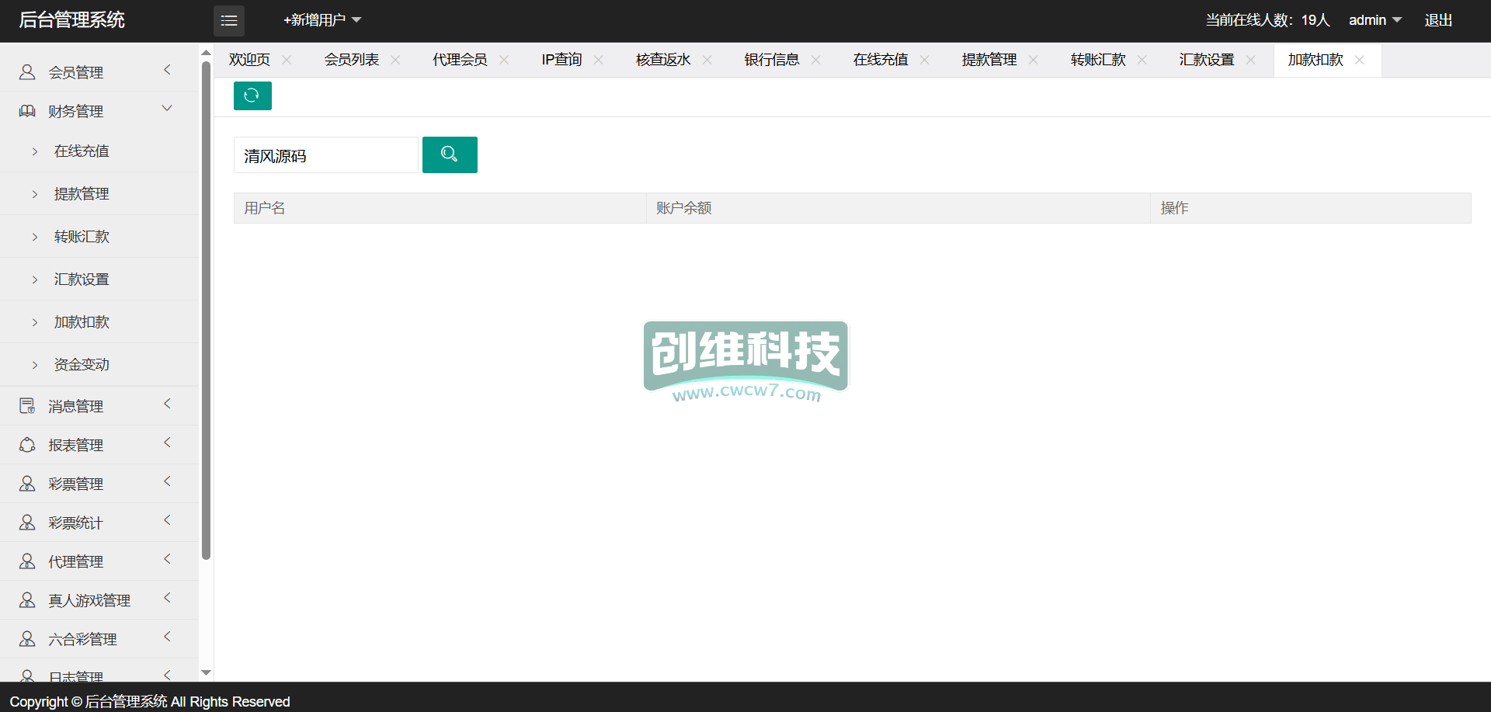Close the 汇款设置 tab
Screen dimensions: 1491x712
pyautogui.click(x=1250, y=60)
